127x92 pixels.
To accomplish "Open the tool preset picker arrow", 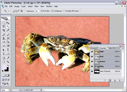I will (9, 11).
